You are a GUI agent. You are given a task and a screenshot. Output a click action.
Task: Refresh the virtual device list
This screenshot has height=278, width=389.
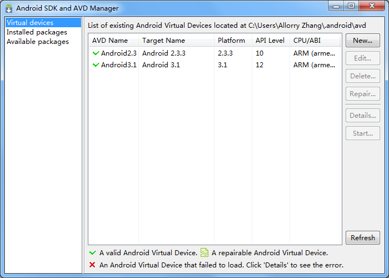(363, 238)
